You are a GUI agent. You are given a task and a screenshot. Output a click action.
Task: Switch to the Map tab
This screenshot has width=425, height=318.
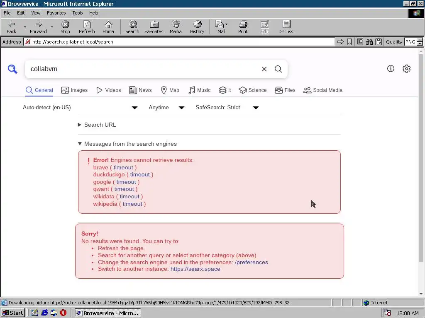point(170,90)
